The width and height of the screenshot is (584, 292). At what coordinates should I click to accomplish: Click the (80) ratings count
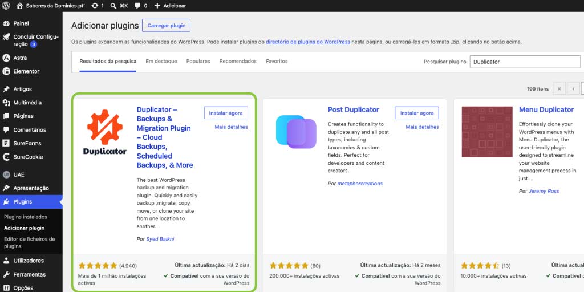(315, 266)
